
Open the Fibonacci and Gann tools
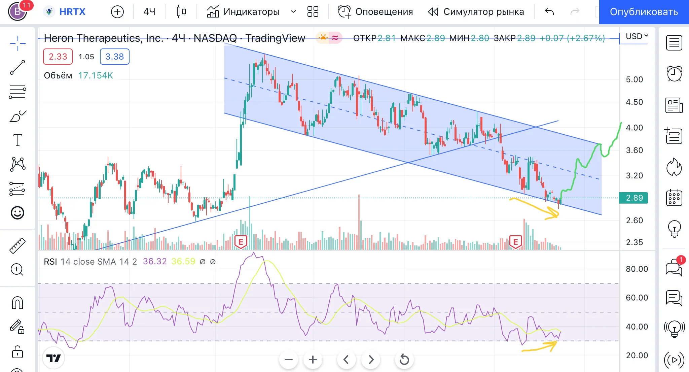click(17, 92)
